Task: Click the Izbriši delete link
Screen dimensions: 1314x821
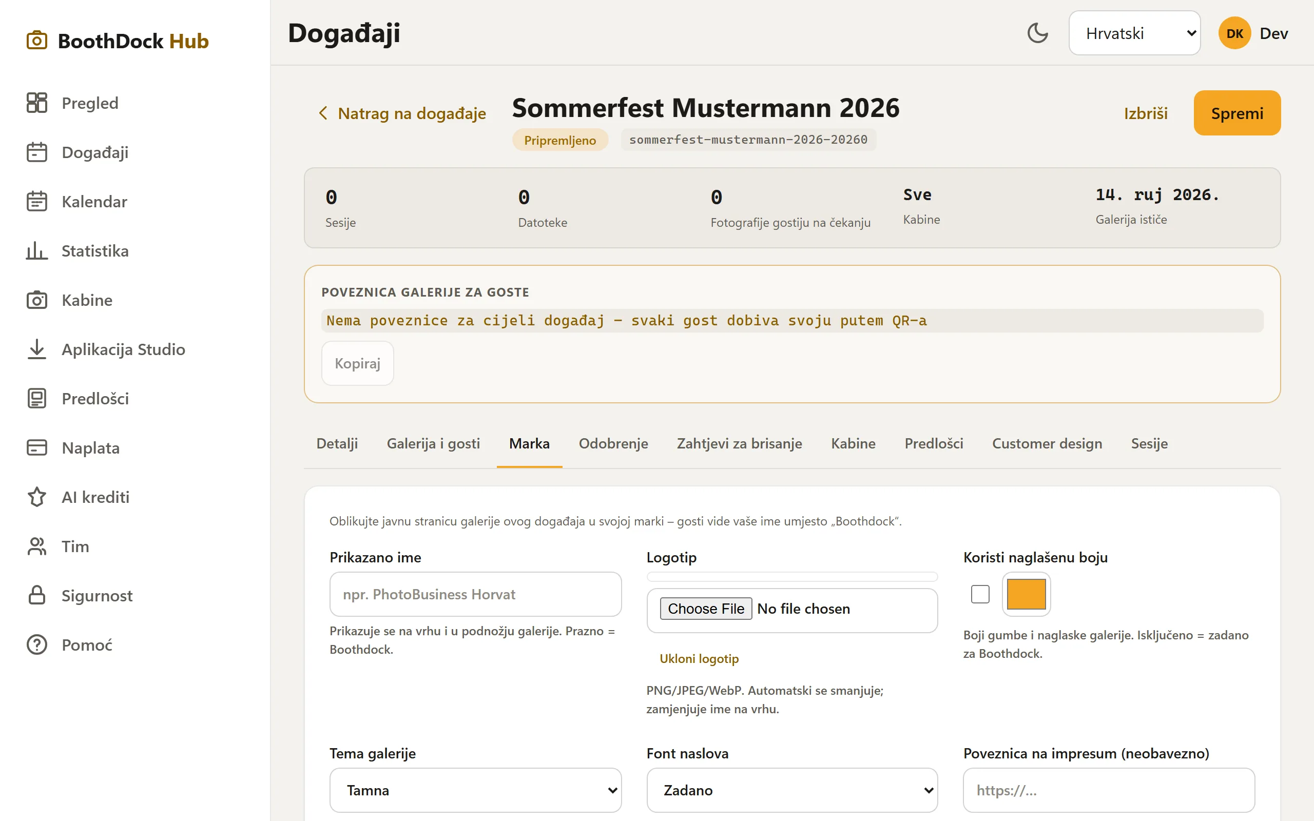Action: (x=1146, y=113)
